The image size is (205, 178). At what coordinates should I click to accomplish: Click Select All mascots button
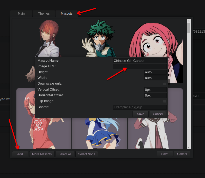point(65,154)
